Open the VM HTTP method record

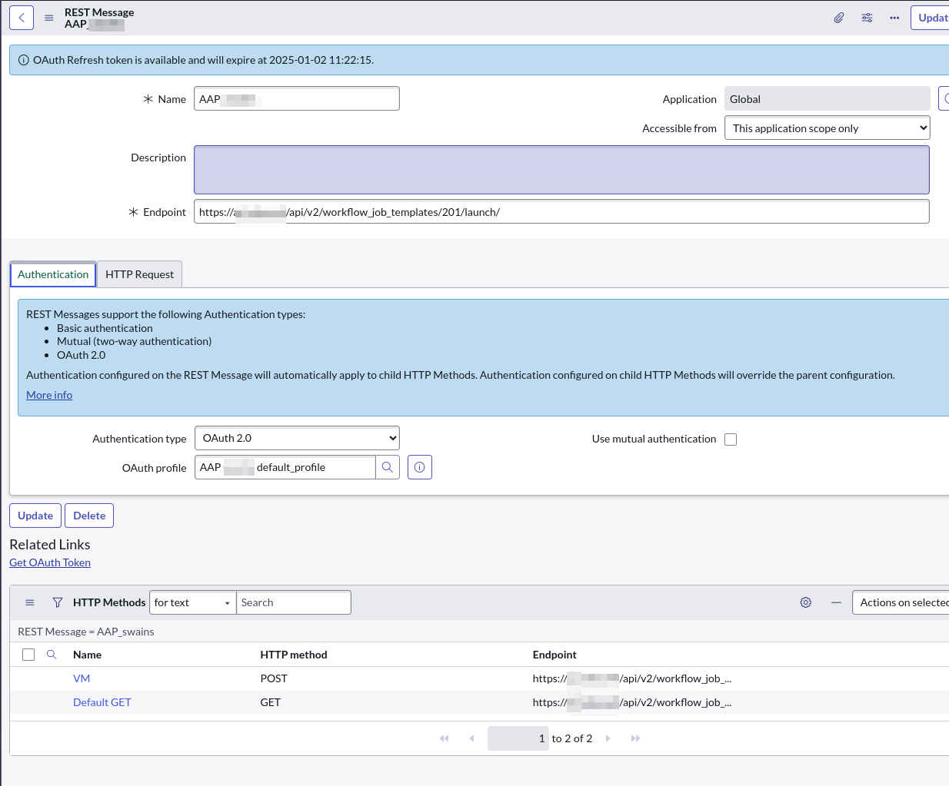(x=82, y=678)
